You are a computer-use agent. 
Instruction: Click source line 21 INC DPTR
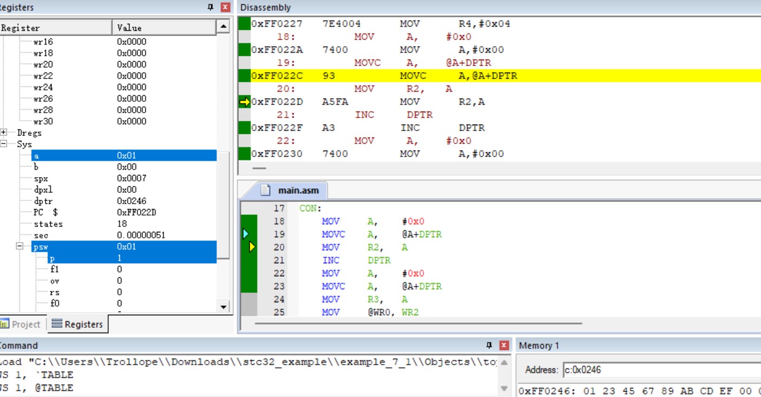coord(356,260)
